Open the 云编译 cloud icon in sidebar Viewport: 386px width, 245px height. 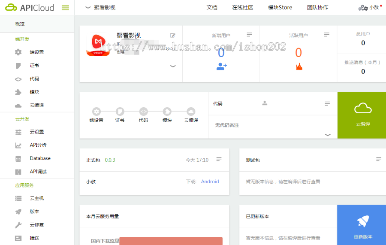pos(18,106)
